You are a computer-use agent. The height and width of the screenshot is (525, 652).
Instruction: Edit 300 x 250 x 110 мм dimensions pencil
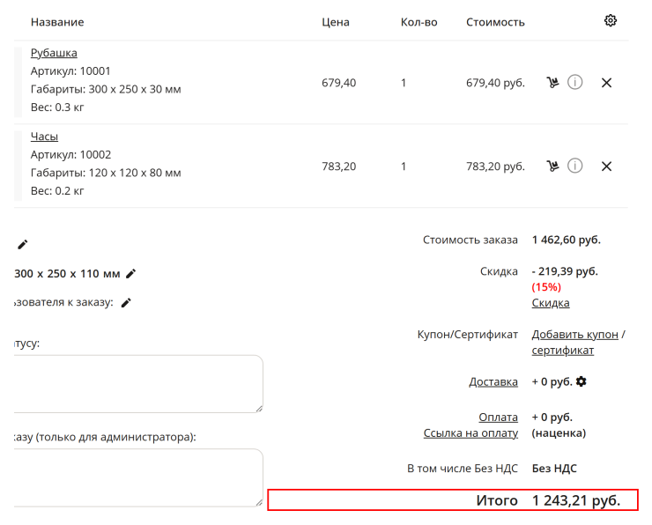(130, 274)
